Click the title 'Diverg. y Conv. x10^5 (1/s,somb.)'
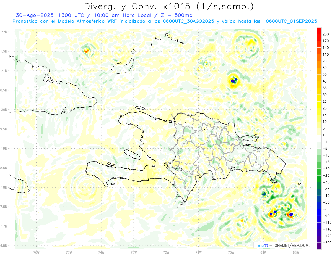 coord(169,6)
